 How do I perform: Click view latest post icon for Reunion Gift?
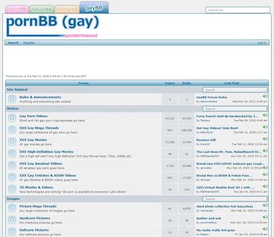265,139
